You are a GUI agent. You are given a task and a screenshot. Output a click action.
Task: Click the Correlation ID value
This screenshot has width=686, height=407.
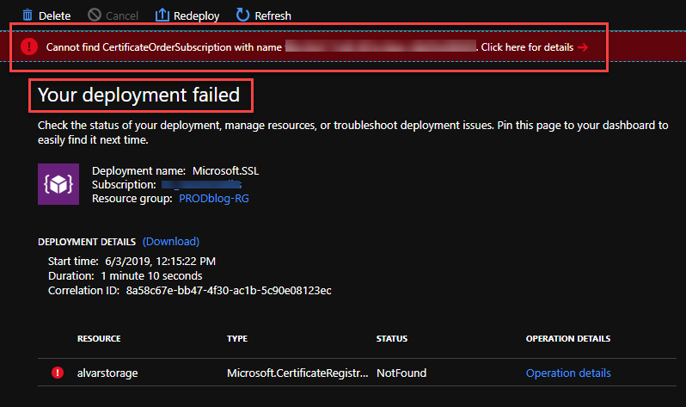coord(229,291)
